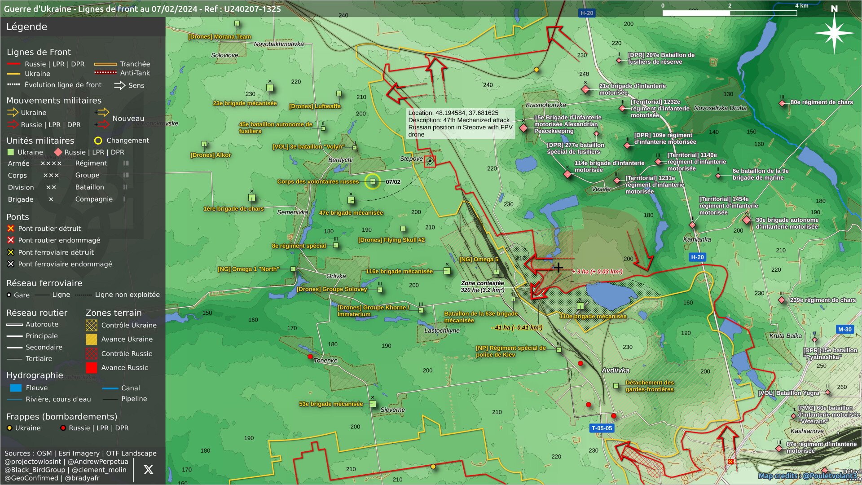Click the 47e brigade mécanisée unit marker
The height and width of the screenshot is (485, 862).
point(351,200)
